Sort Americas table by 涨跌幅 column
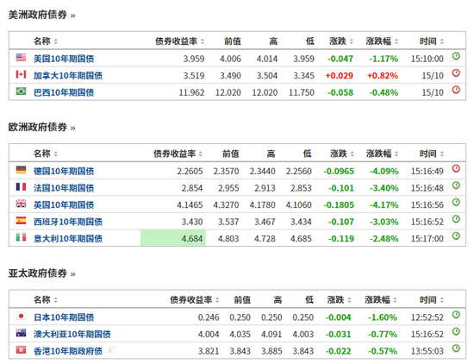 pyautogui.click(x=382, y=41)
